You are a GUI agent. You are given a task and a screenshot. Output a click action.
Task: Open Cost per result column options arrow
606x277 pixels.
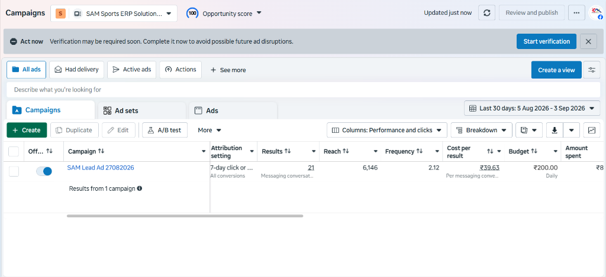click(499, 151)
